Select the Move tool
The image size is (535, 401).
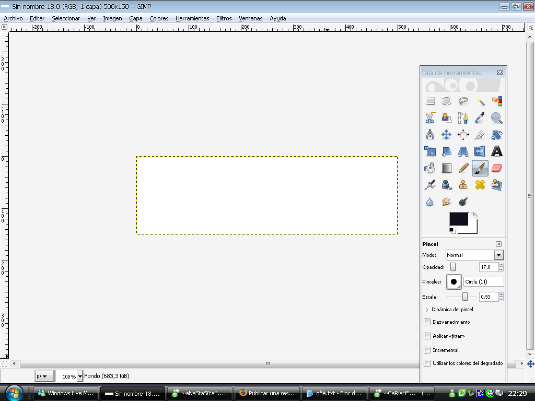[446, 135]
